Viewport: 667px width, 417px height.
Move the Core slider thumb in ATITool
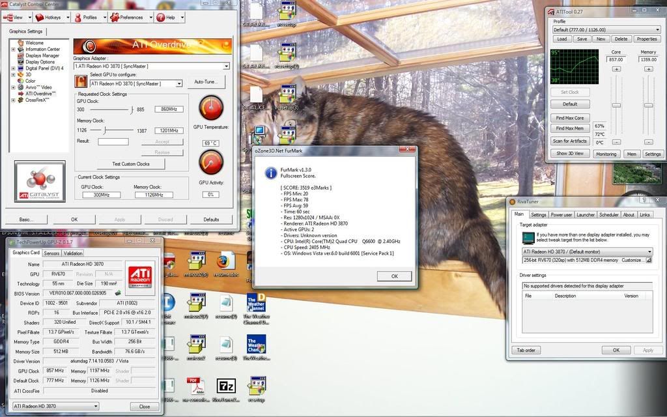(x=616, y=105)
